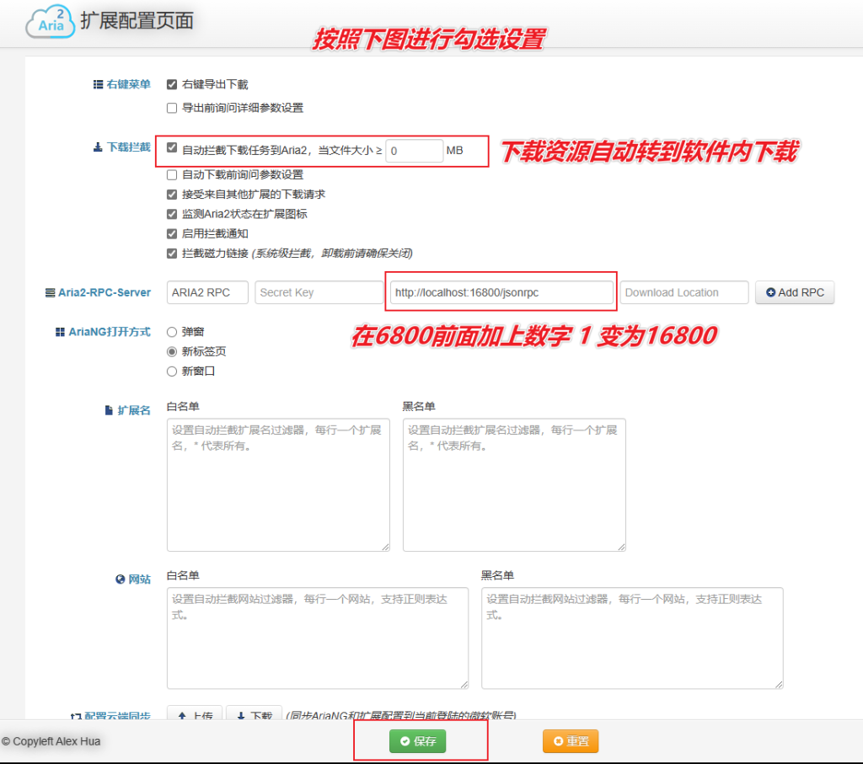863x764 pixels.
Task: Click the download icon beside 下载拦截
Action: tap(98, 145)
